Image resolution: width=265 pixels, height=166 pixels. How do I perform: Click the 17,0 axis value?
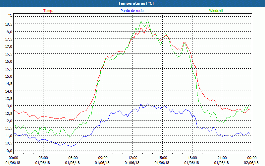coord(9,46)
